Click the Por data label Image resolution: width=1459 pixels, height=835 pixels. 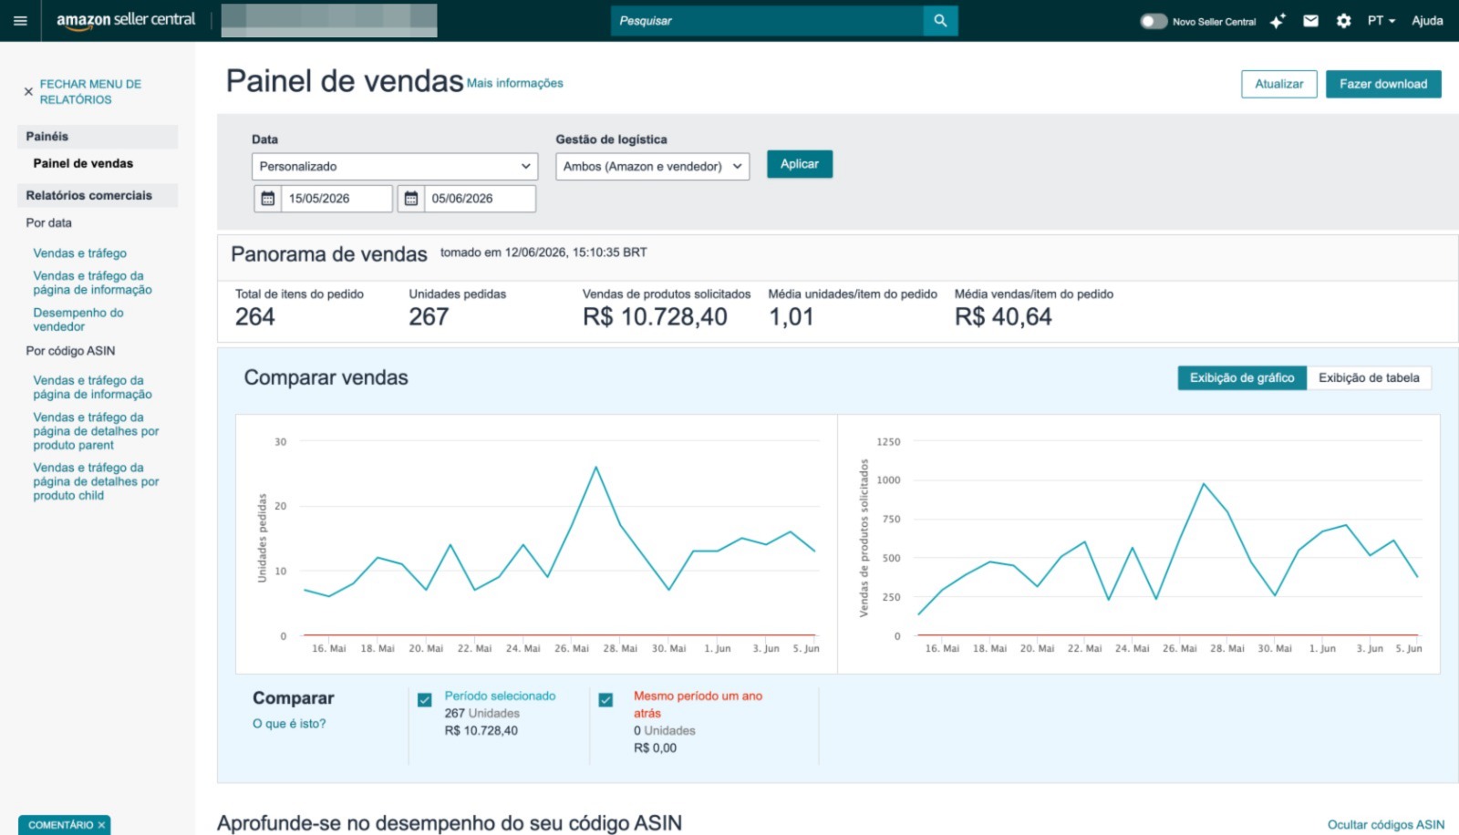(x=48, y=222)
